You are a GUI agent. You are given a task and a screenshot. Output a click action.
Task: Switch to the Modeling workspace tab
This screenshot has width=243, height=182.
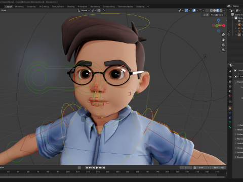(x=19, y=7)
